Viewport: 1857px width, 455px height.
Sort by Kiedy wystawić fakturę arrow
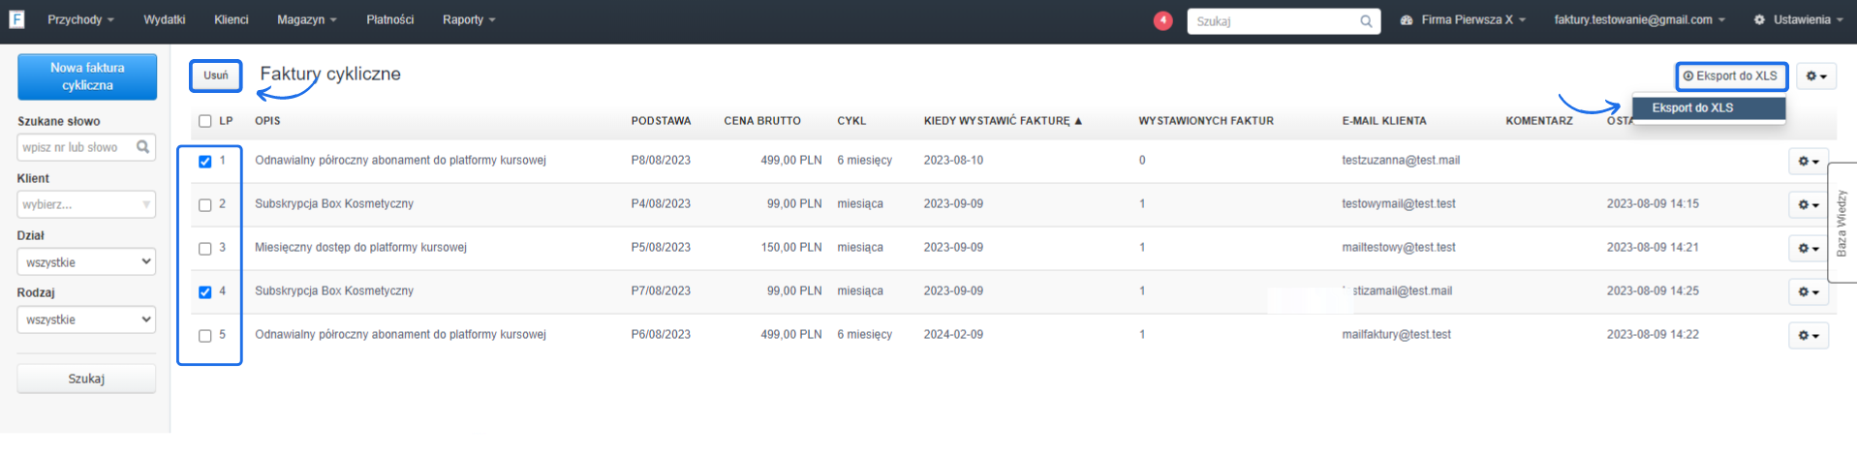1078,121
